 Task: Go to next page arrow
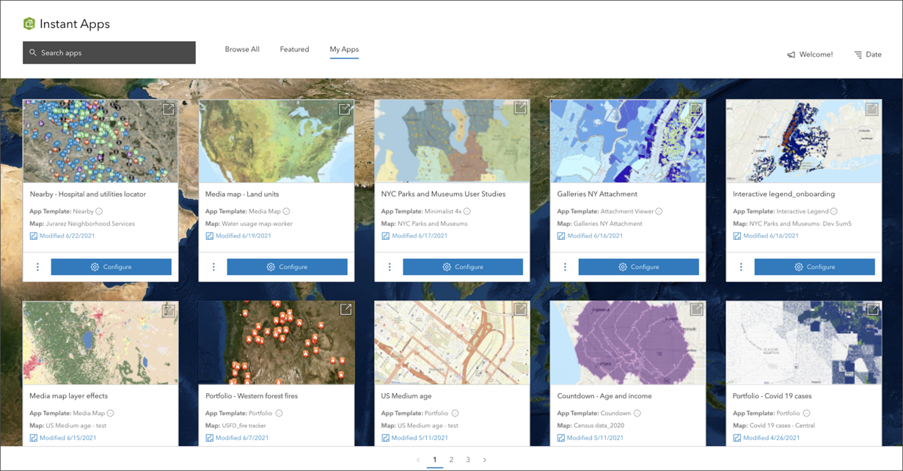(485, 460)
